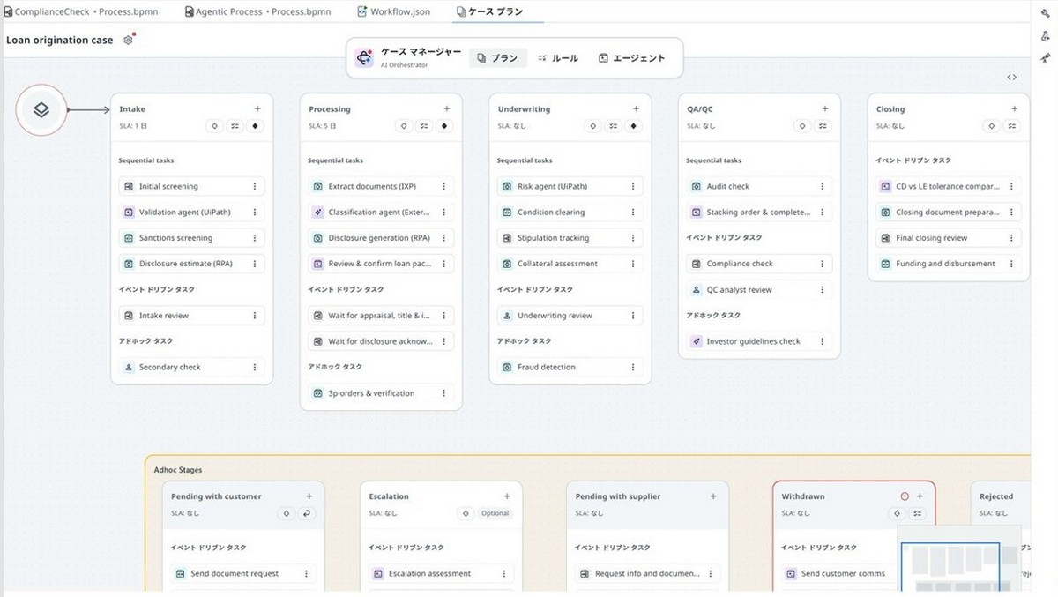Click the top icon in right sidebar
This screenshot has width=1058, height=597.
pyautogui.click(x=1045, y=12)
